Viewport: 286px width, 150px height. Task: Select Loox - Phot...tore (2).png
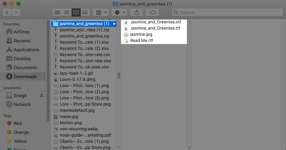coord(83,92)
